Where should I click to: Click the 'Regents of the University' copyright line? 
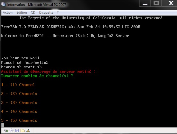tap(92, 18)
